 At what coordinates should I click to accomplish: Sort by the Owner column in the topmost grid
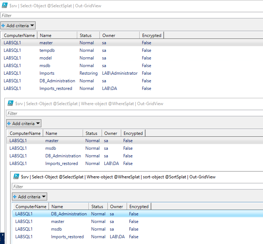pos(119,36)
